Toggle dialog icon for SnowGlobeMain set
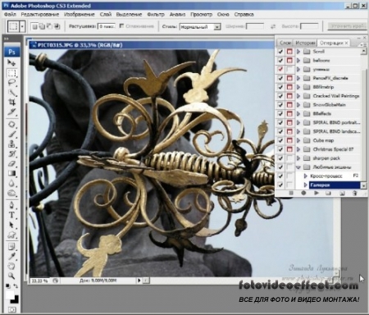 coord(289,105)
